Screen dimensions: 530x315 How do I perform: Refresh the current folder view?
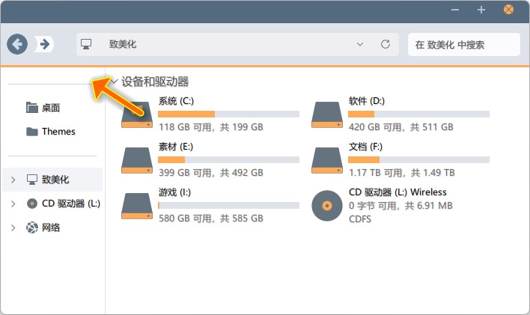click(386, 44)
